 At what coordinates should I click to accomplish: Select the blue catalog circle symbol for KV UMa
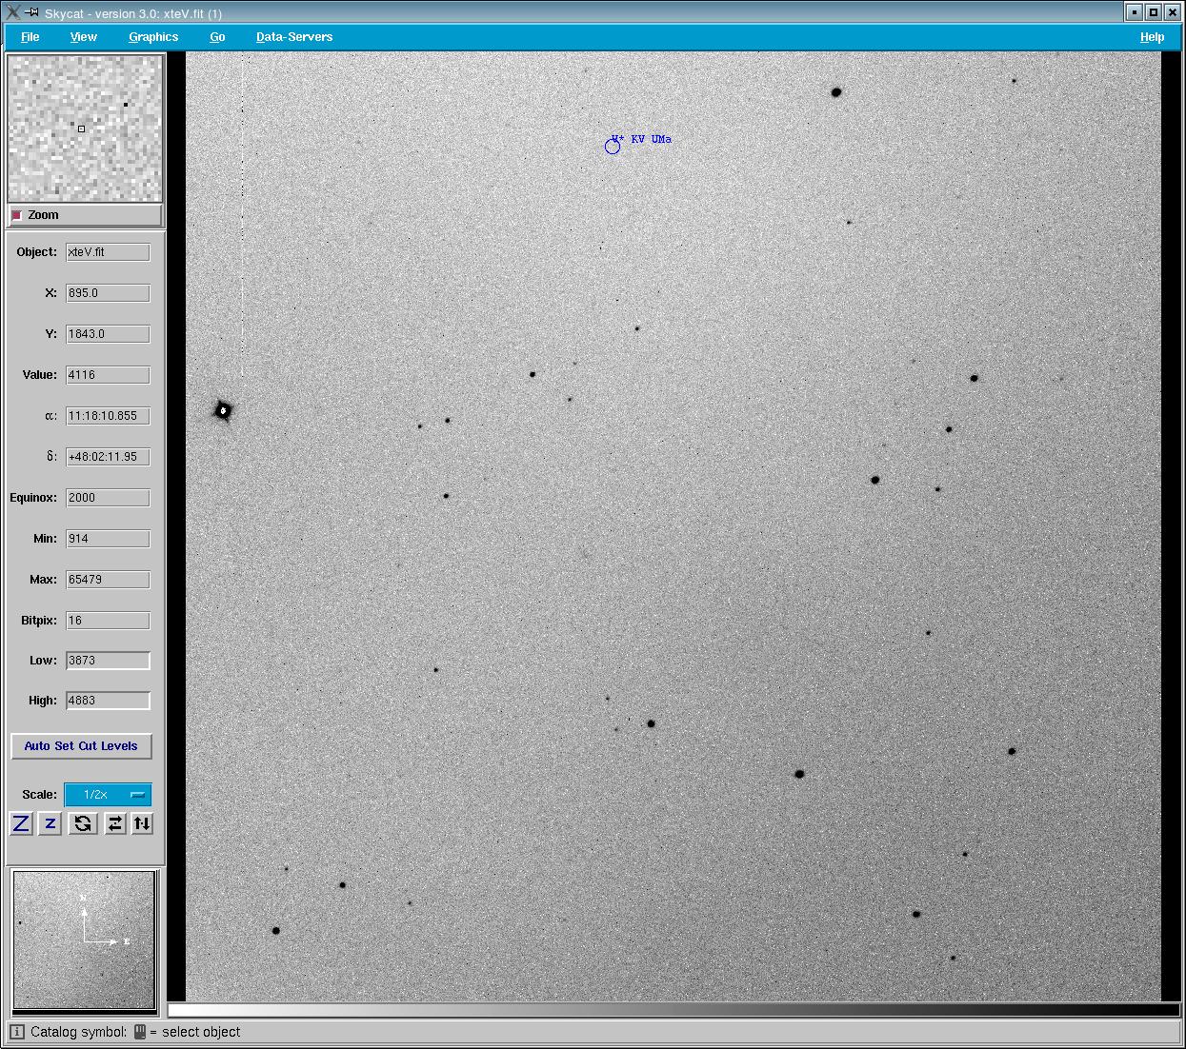click(613, 147)
